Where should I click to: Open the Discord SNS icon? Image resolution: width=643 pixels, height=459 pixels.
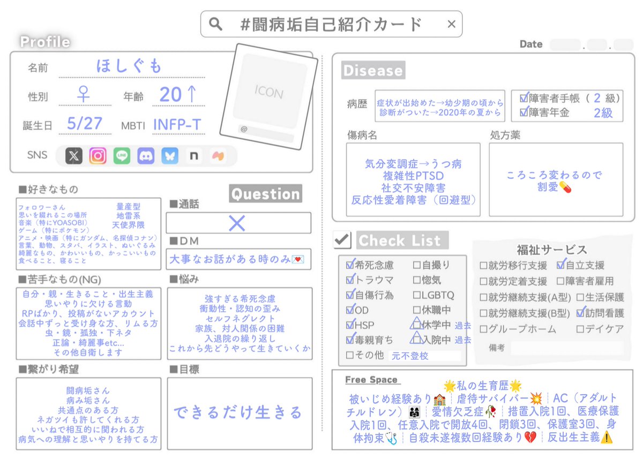point(146,156)
